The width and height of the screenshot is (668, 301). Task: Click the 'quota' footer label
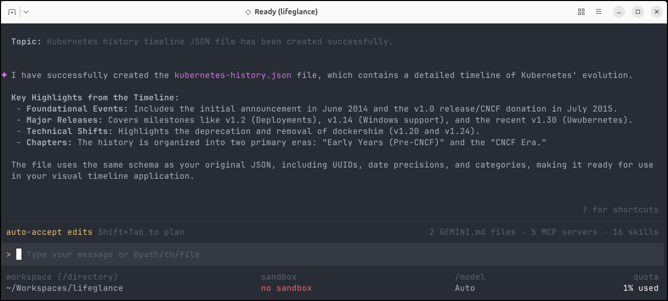(x=646, y=277)
